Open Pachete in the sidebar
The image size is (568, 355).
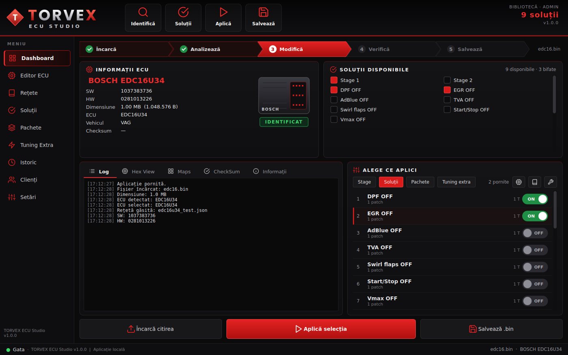[x=37, y=128]
